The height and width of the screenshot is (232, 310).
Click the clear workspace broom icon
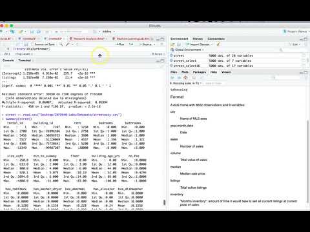(218, 44)
